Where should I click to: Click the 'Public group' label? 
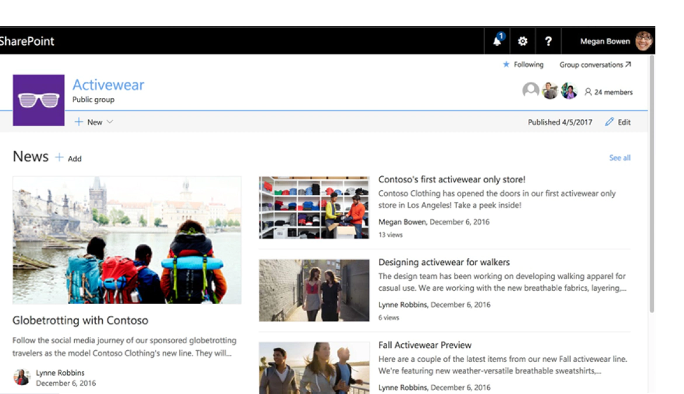(93, 99)
